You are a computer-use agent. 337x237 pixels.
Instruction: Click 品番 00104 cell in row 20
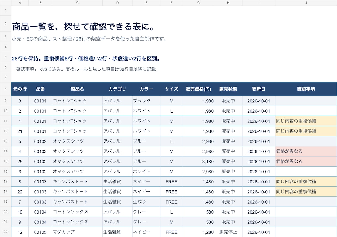coord(40,212)
